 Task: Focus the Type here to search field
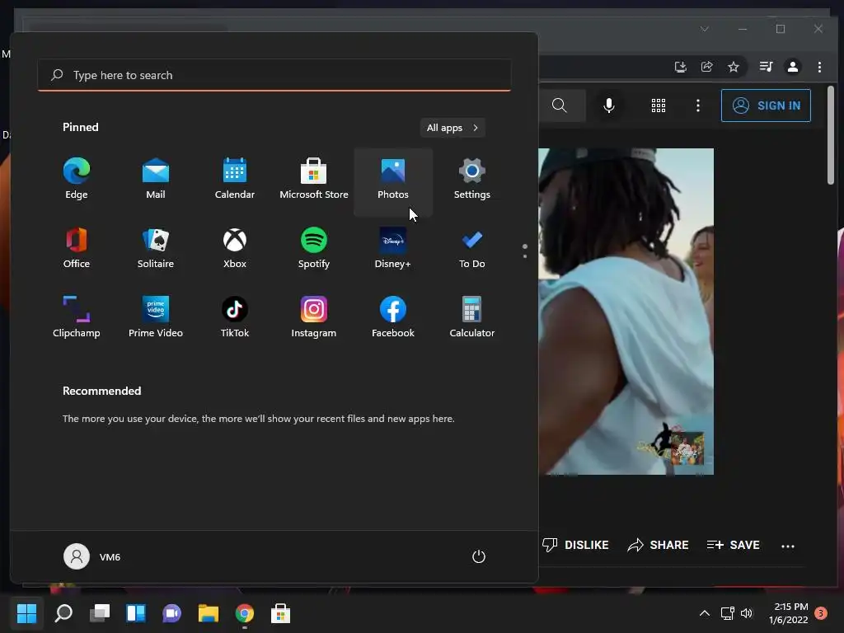click(274, 75)
